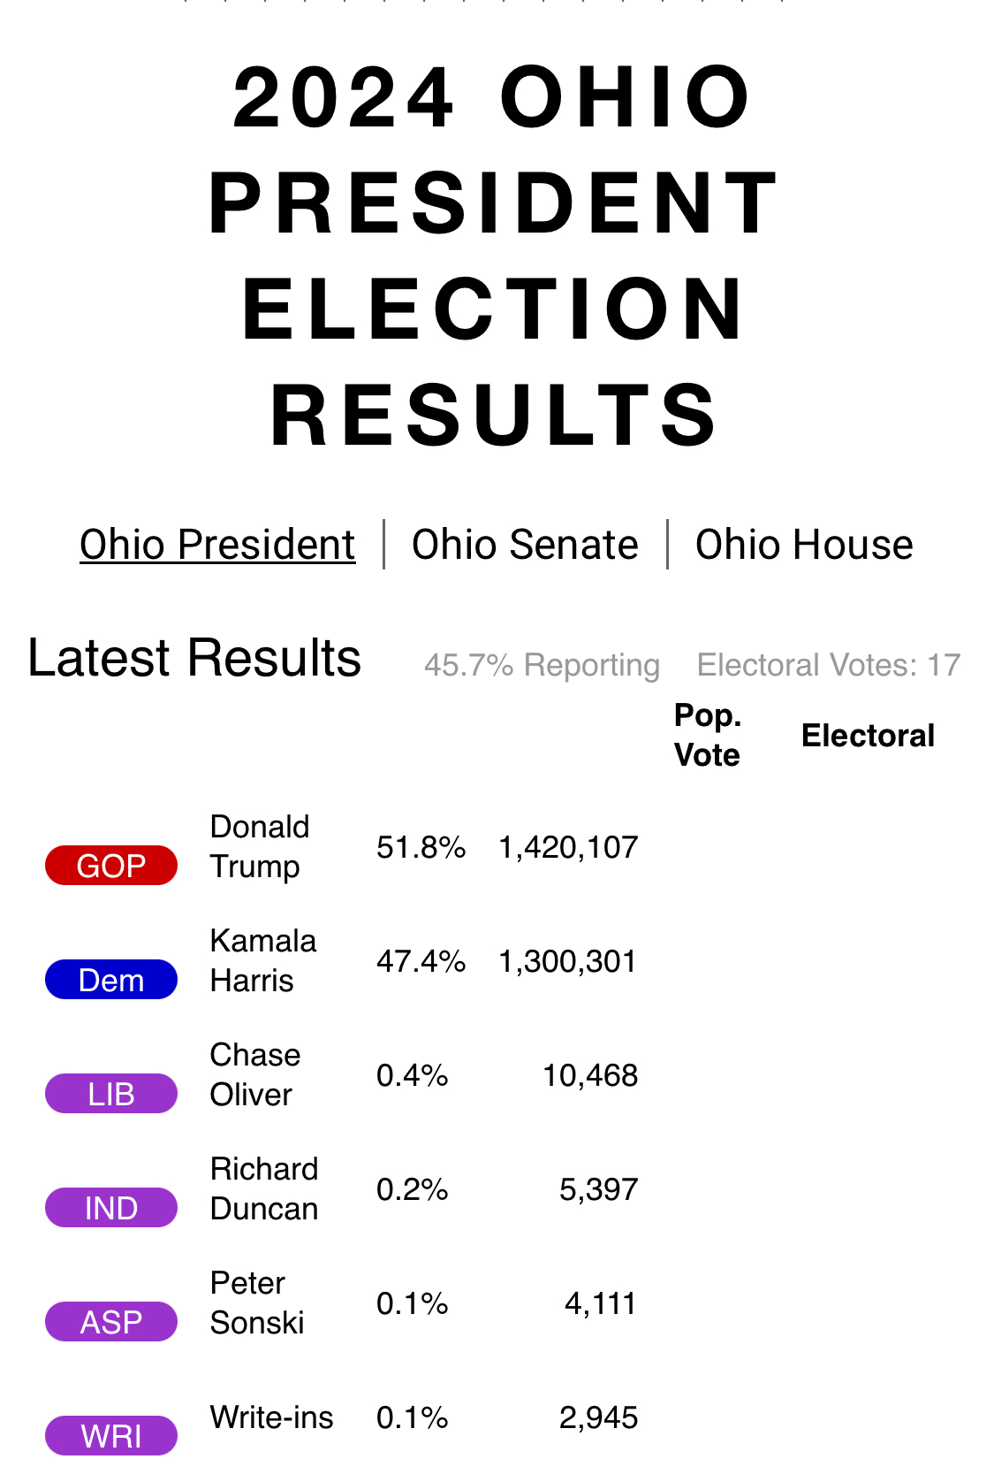
Task: Select the WRI write-in badge
Action: (111, 1436)
